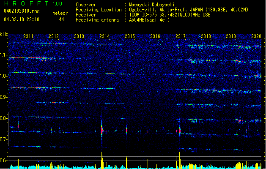This screenshot has height=169, width=266.
Task: Click the 2311 time marker
Action: pyautogui.click(x=28, y=36)
